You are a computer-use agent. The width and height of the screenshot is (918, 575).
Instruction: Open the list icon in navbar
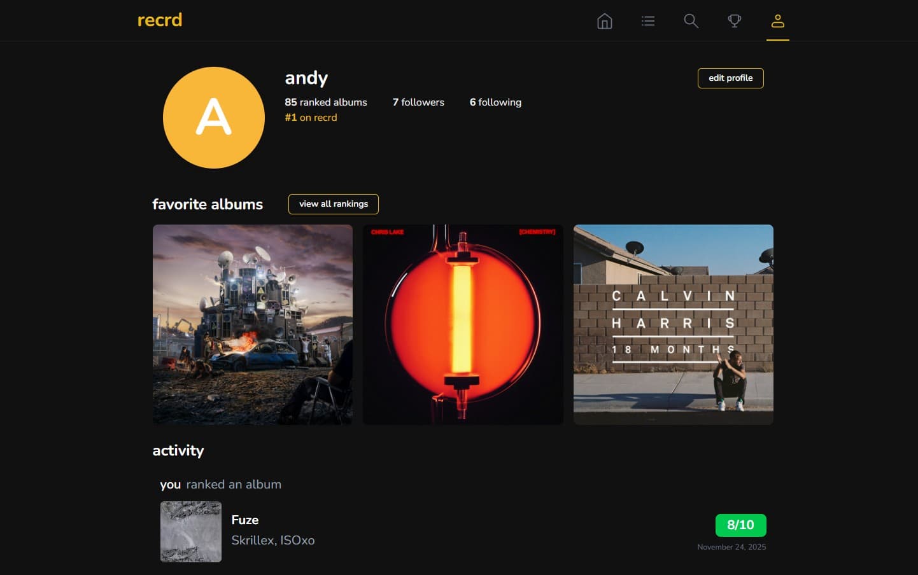click(x=648, y=21)
